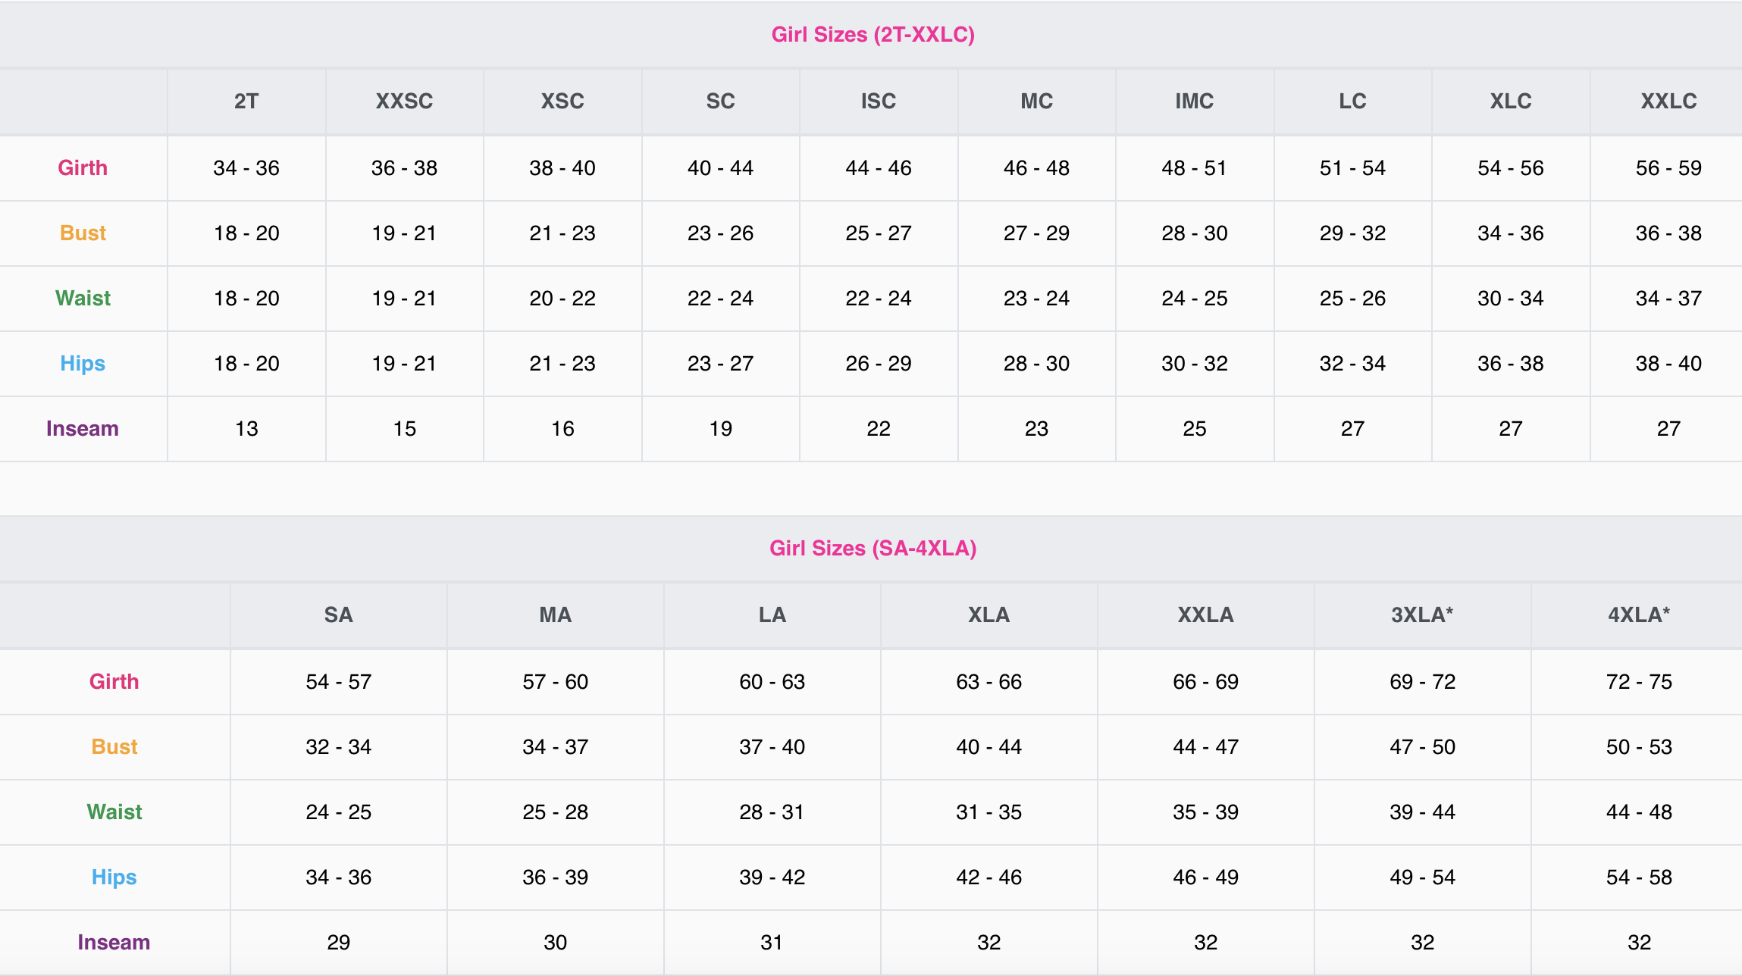Image resolution: width=1742 pixels, height=976 pixels.
Task: Select the 4XLA* column header
Action: [x=1639, y=615]
